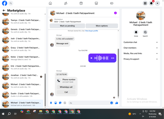This screenshot has width=164, height=119.
Task: Open Dustin conversation in list
Action: point(22,95)
